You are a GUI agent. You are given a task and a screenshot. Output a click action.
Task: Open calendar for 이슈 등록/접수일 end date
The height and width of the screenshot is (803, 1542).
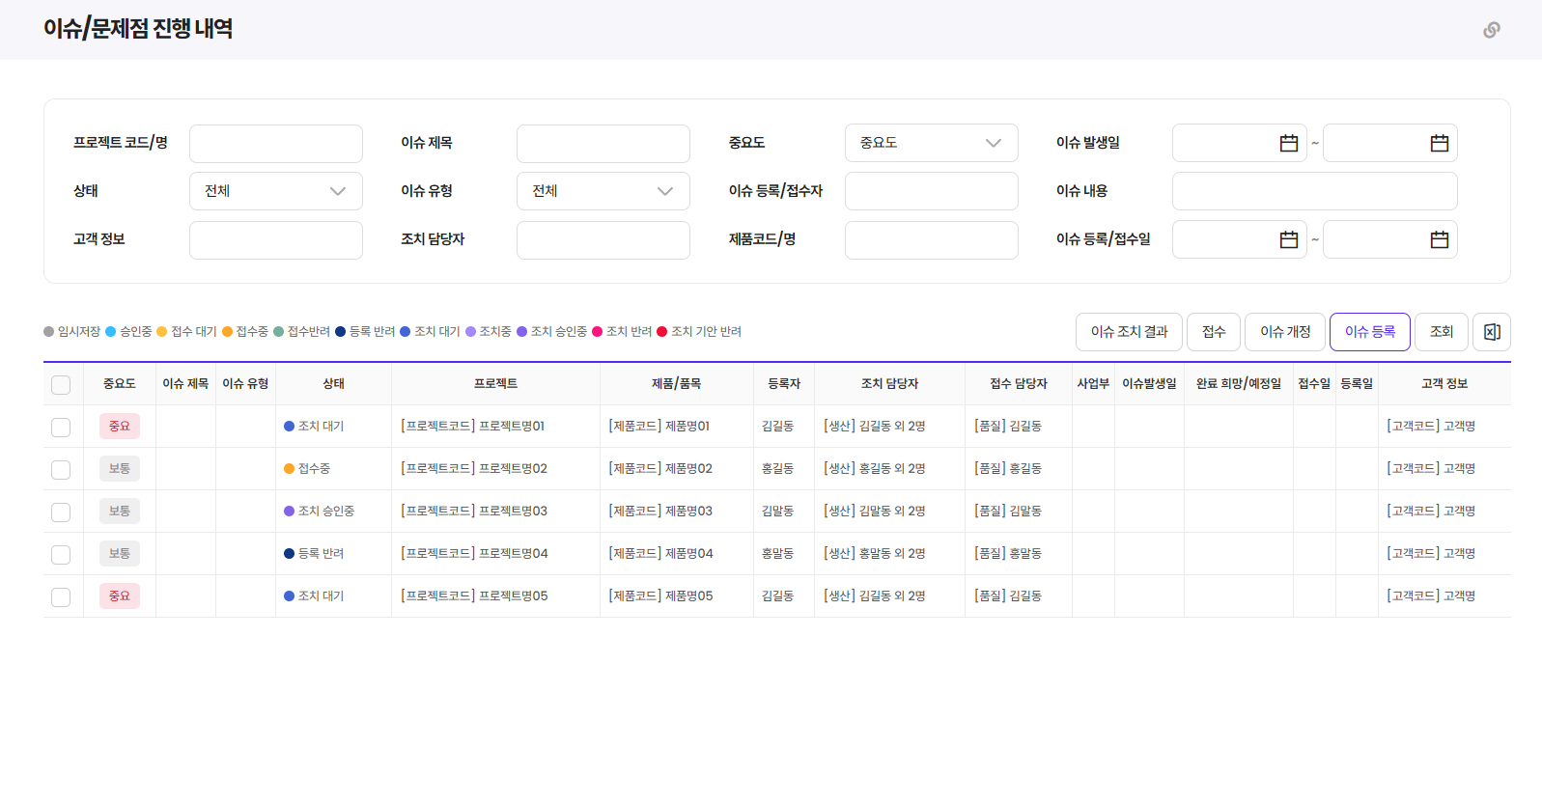[x=1439, y=239]
